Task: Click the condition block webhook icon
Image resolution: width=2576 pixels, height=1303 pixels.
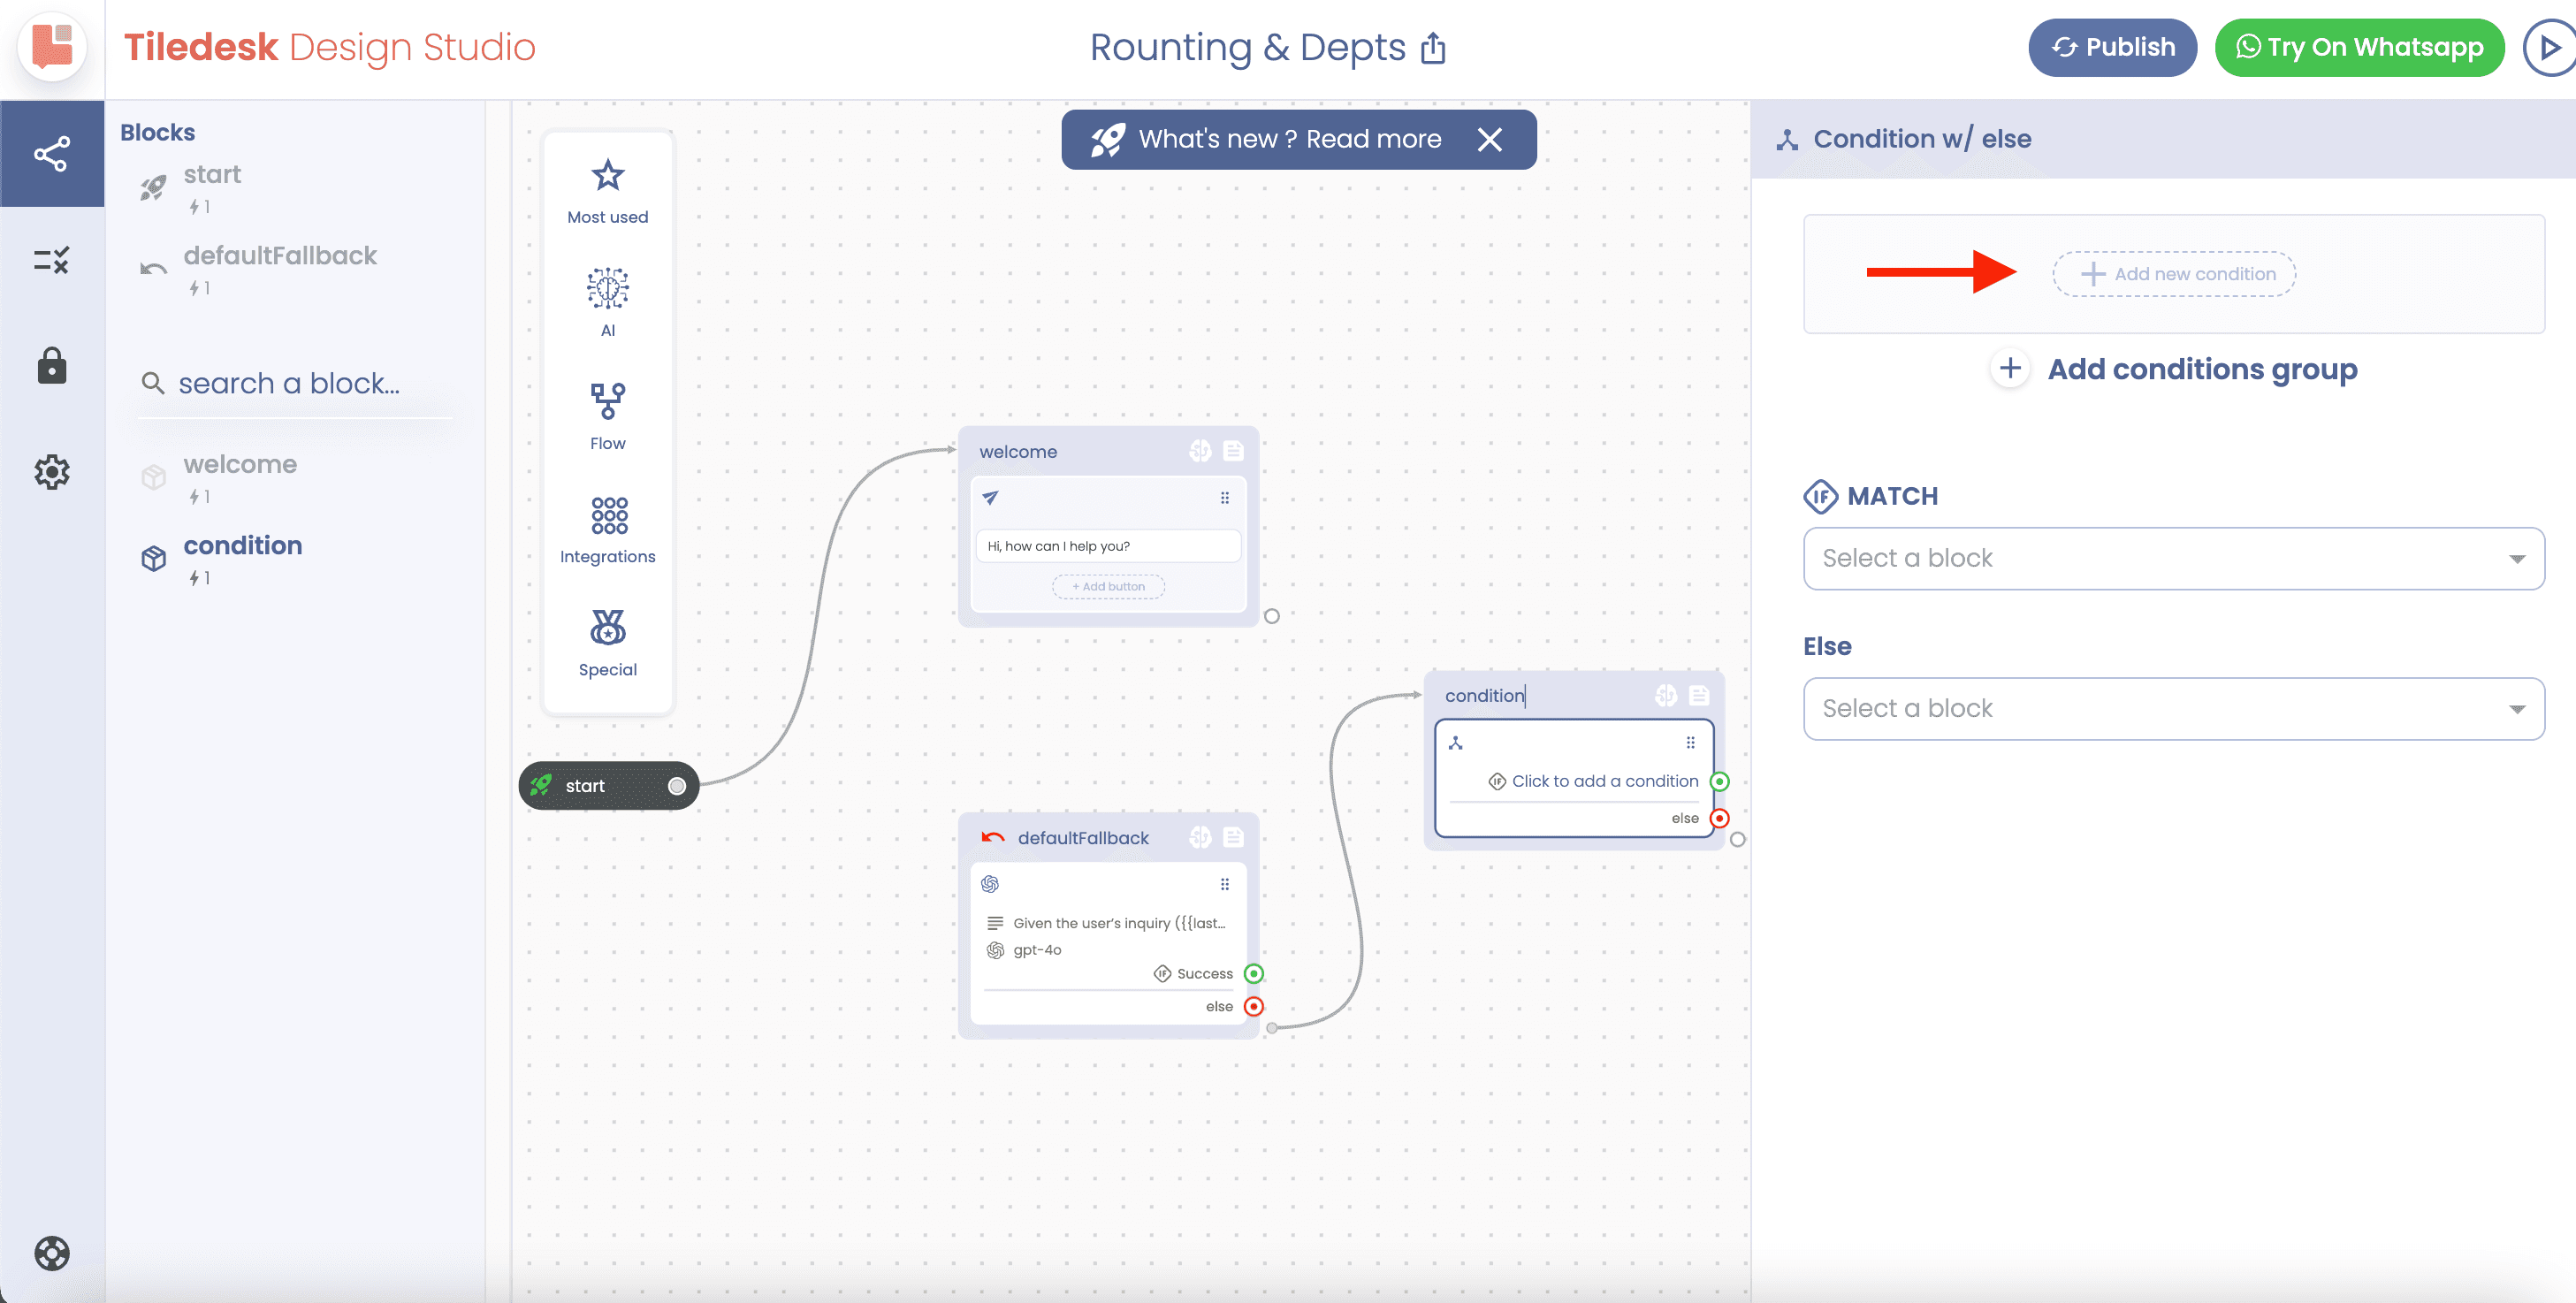Action: (x=1665, y=695)
